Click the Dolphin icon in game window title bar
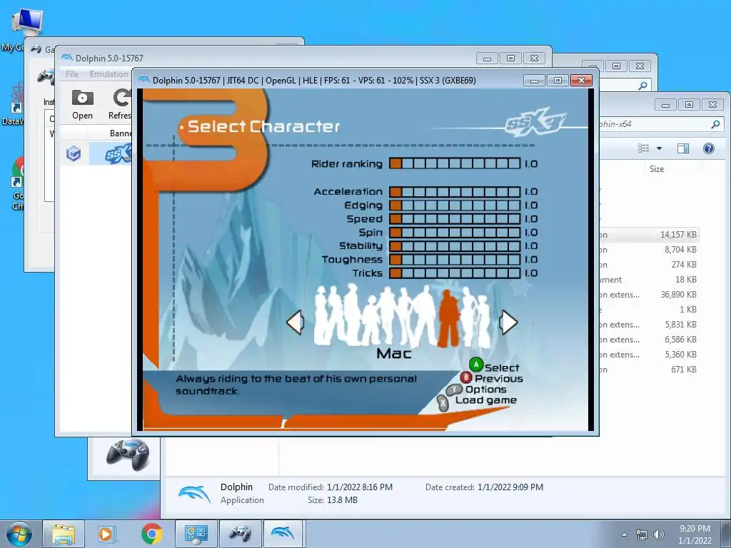The image size is (731, 548). click(144, 80)
